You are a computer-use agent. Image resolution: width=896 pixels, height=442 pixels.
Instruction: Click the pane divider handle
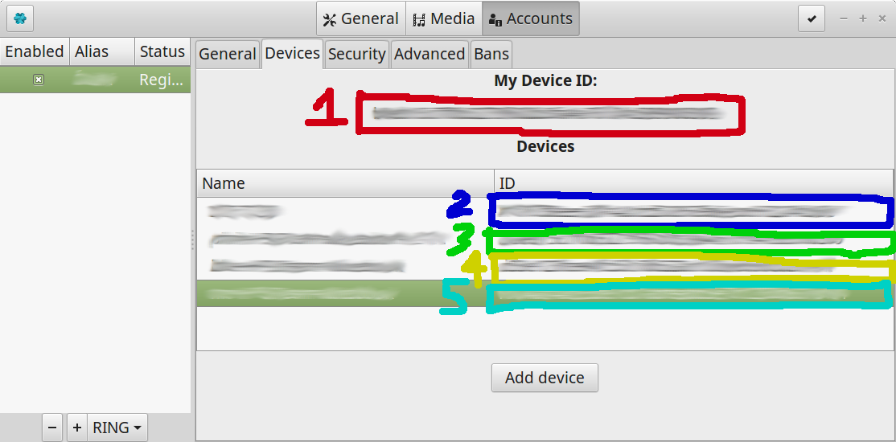192,239
